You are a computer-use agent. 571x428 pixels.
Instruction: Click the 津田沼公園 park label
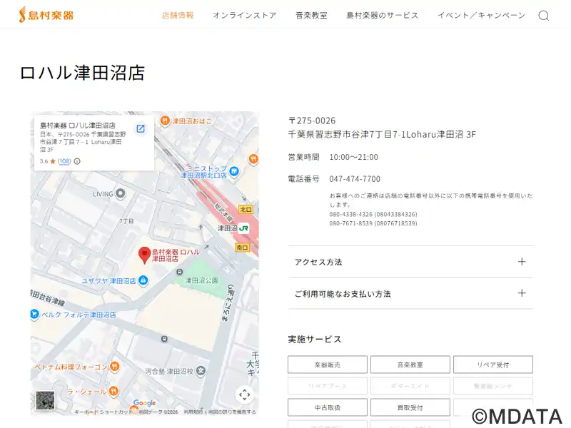coord(202,280)
